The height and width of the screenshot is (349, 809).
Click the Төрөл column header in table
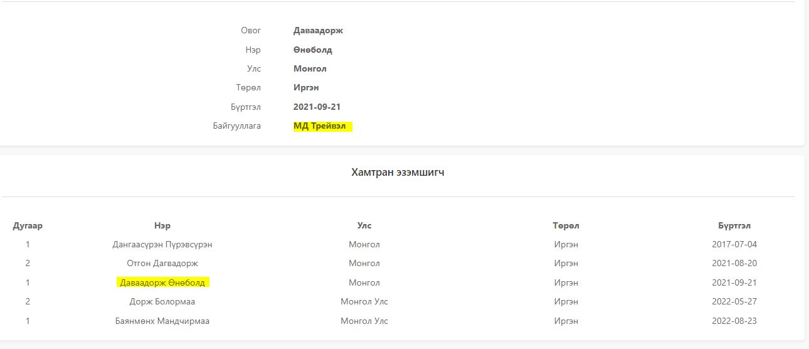(x=566, y=225)
